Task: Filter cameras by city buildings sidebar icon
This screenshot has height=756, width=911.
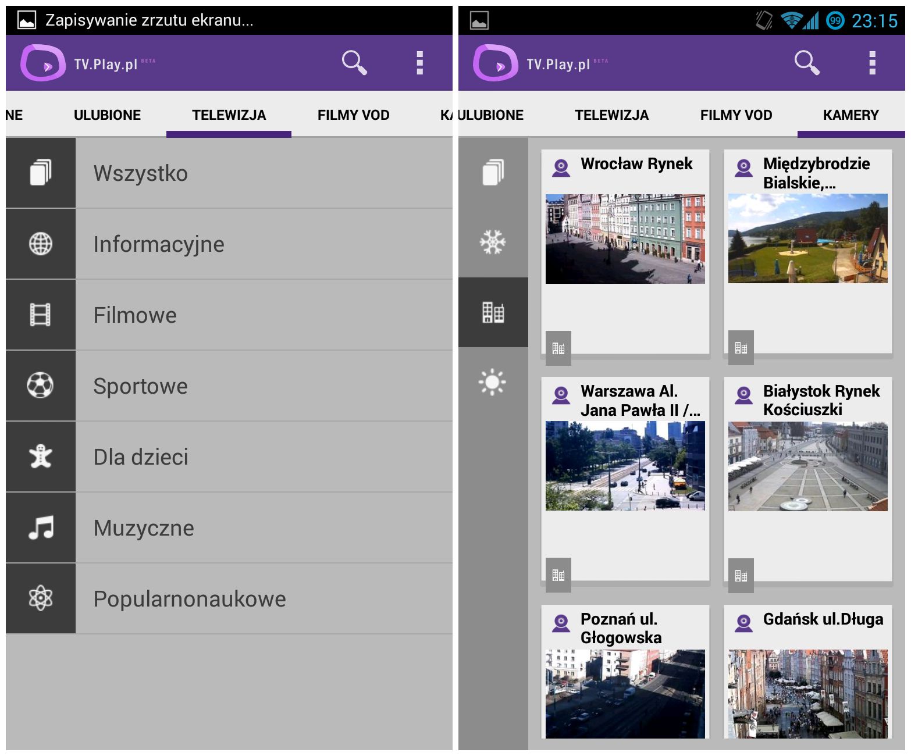Action: pos(493,312)
